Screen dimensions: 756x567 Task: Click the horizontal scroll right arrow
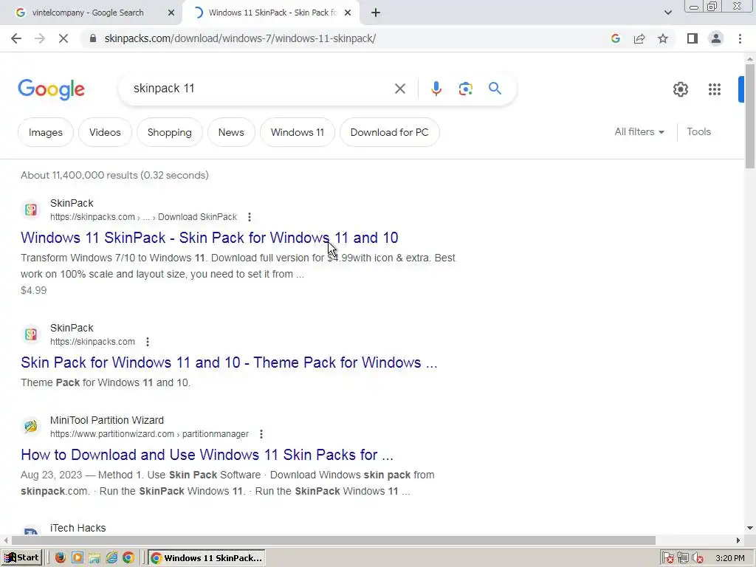tap(738, 540)
